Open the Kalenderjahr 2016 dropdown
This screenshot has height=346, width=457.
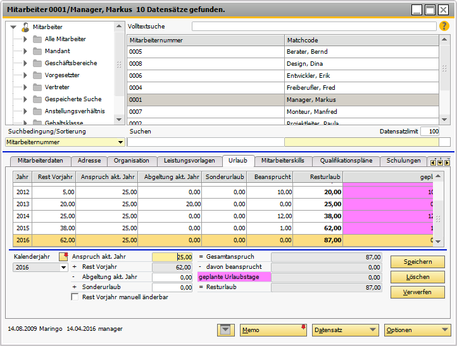pos(63,268)
